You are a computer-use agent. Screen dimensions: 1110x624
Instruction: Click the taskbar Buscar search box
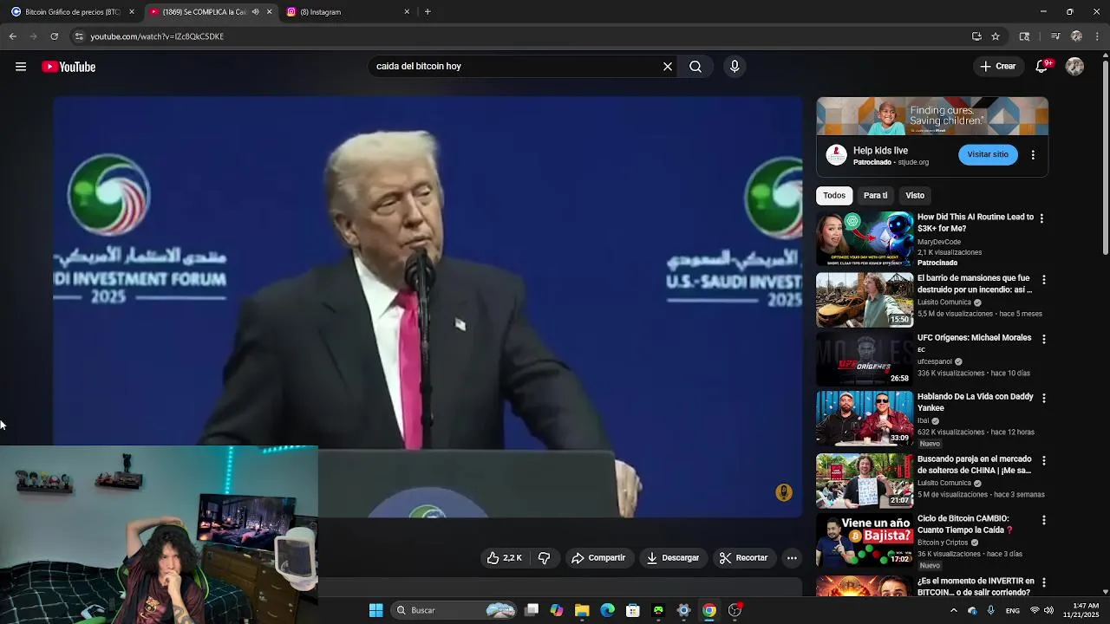454,610
